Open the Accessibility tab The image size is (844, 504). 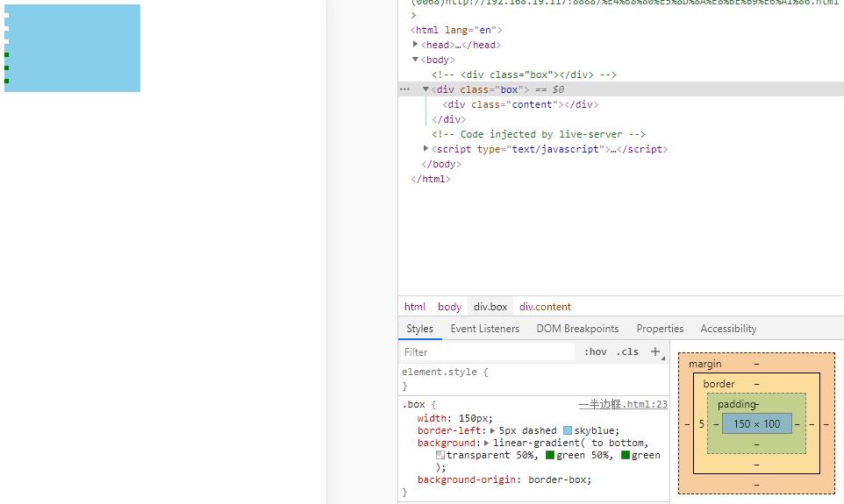728,329
